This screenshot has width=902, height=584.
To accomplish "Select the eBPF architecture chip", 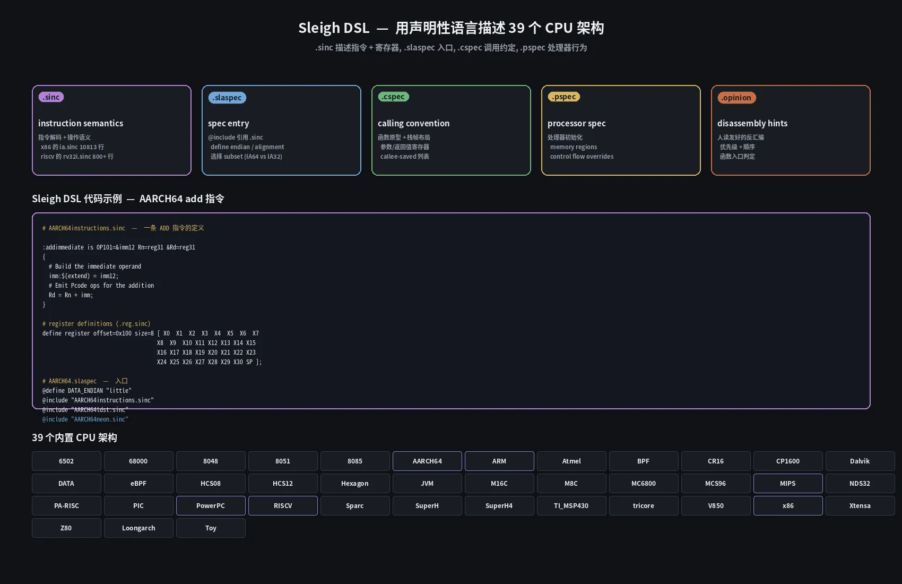I will coord(138,483).
